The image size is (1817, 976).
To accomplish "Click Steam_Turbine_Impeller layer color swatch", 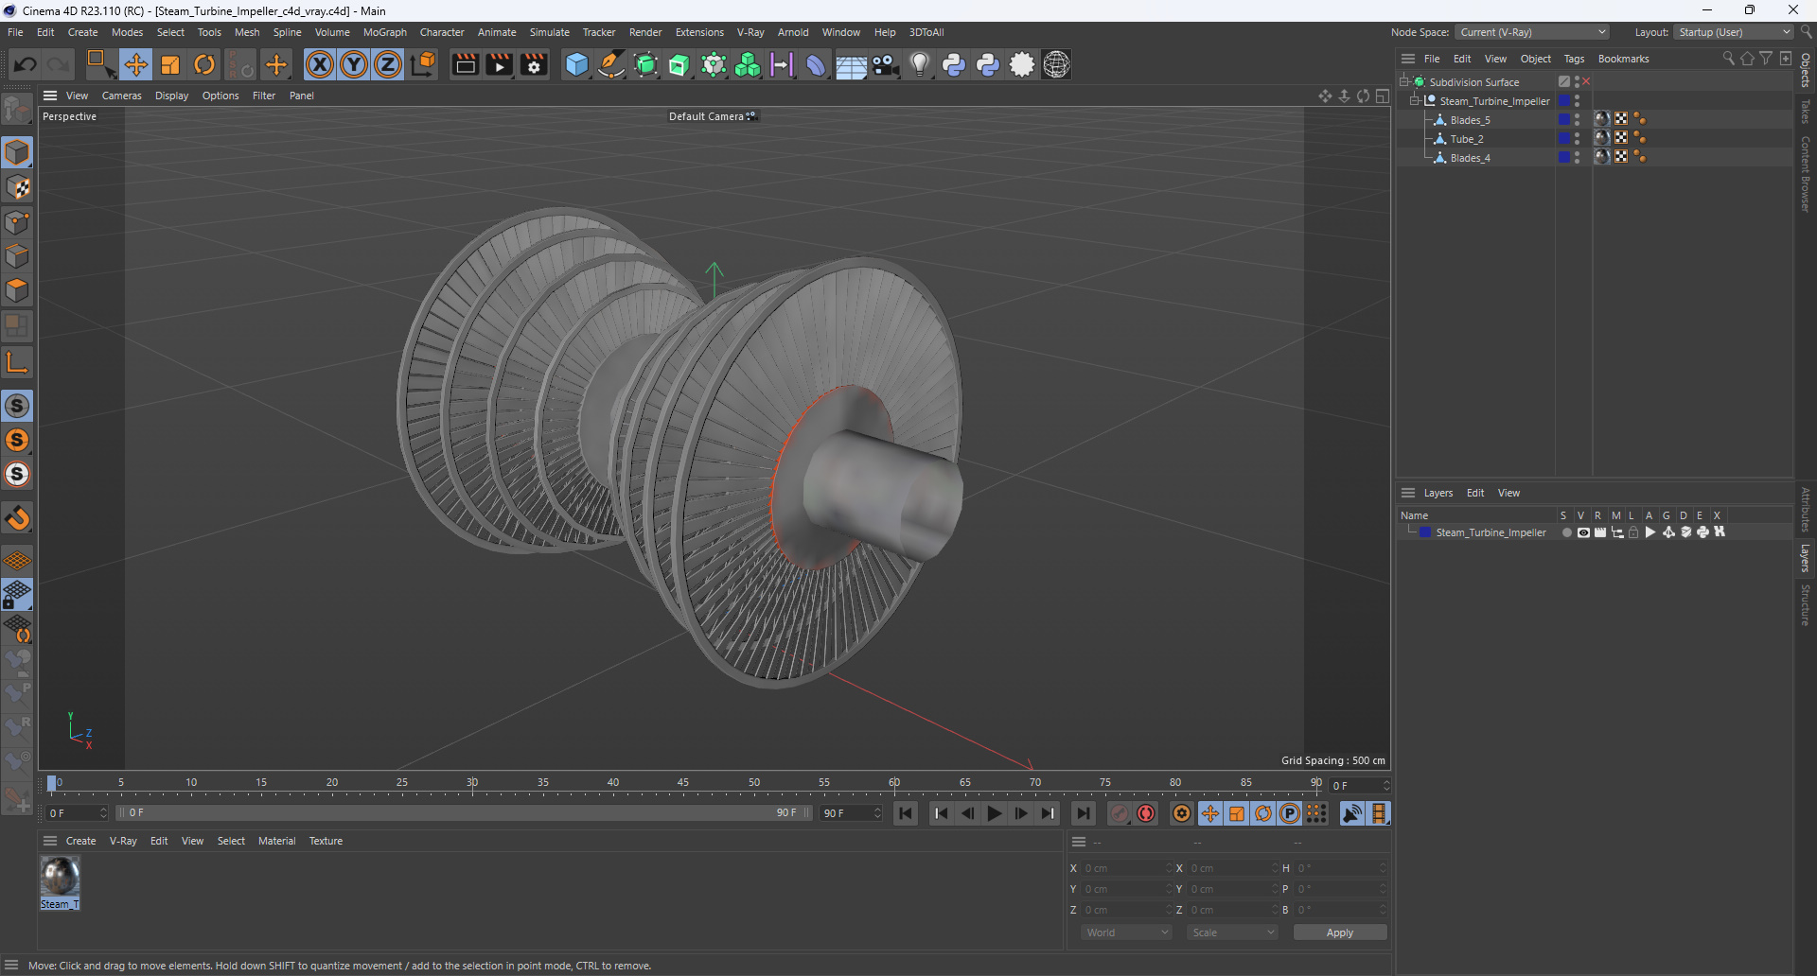I will coord(1425,532).
